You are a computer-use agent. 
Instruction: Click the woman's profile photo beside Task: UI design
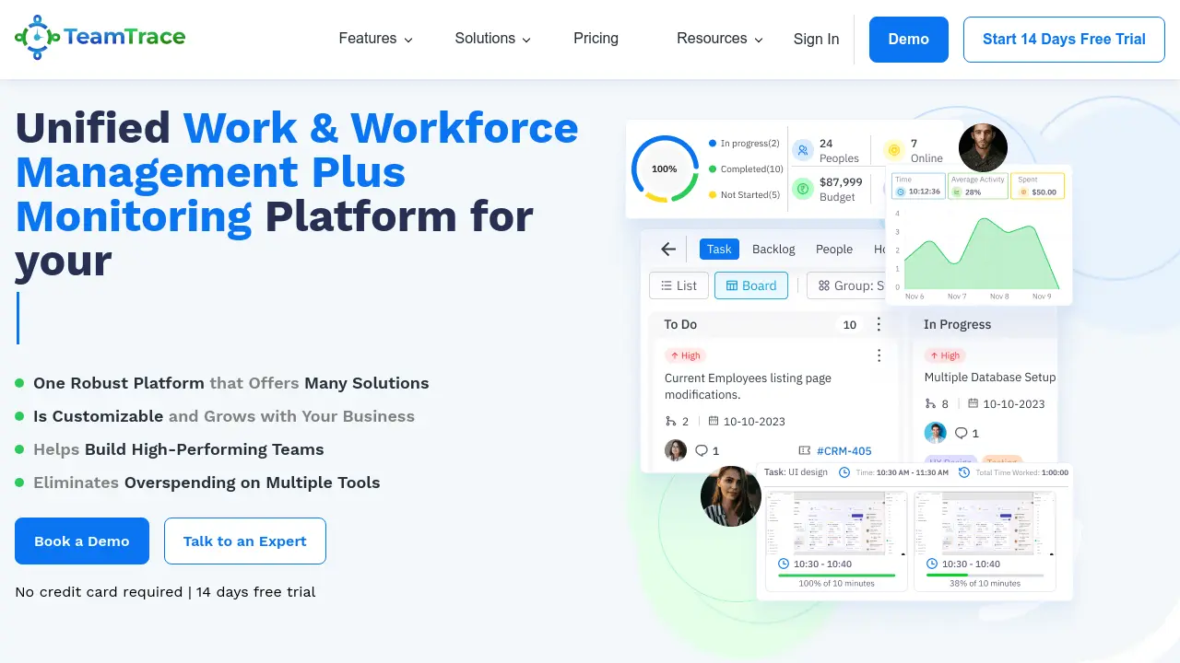point(731,496)
